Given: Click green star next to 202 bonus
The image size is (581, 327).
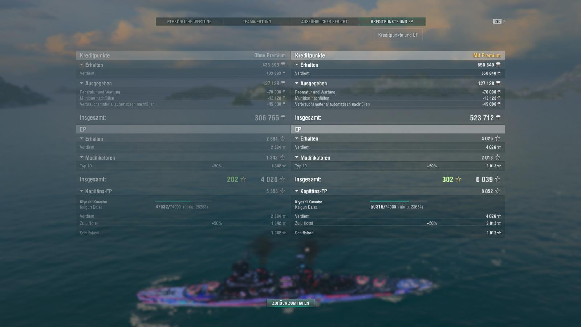Looking at the screenshot, I should point(243,179).
